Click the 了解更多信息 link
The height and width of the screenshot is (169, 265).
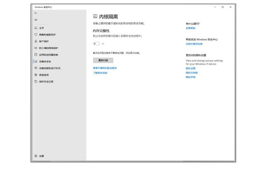100,73
